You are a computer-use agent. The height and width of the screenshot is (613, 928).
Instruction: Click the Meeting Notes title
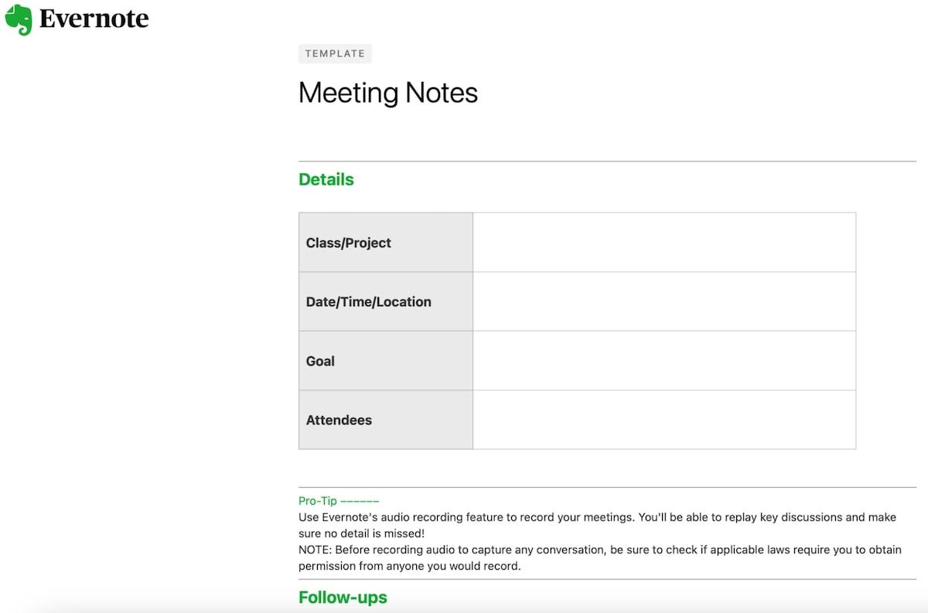[387, 93]
